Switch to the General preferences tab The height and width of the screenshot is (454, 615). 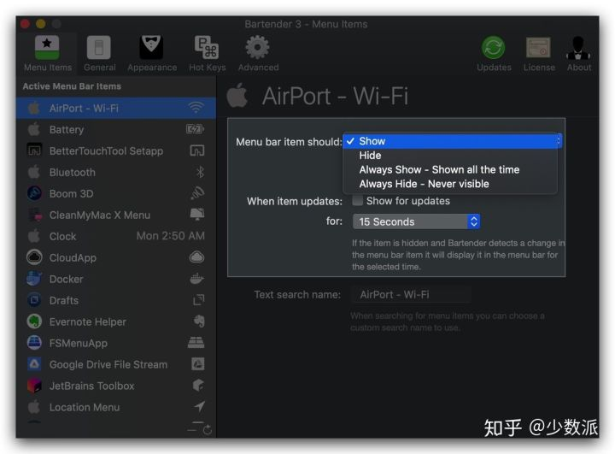coord(99,54)
